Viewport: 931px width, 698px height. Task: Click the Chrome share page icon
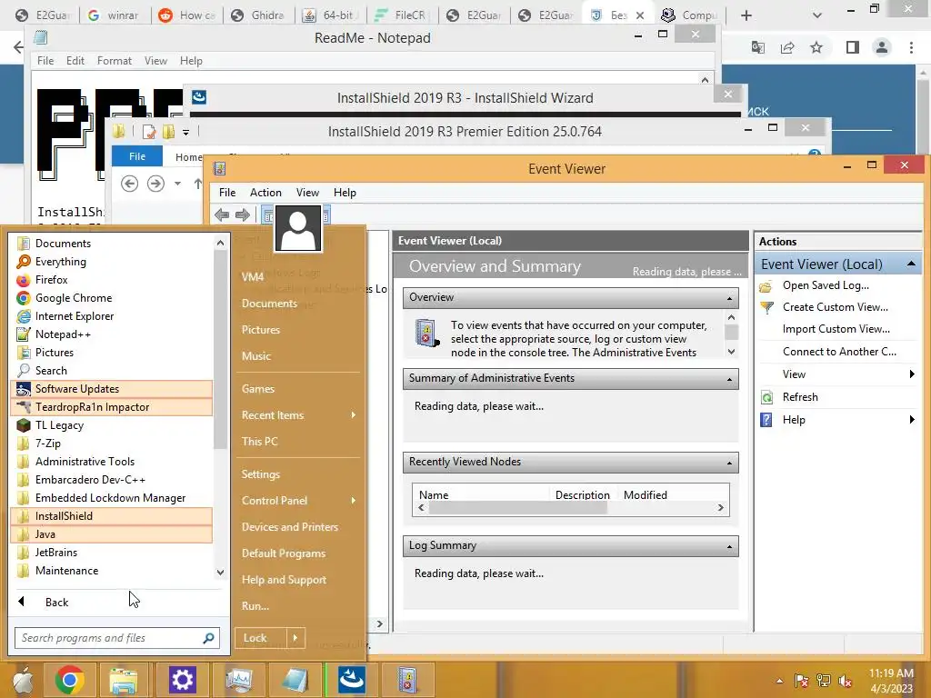(x=787, y=47)
